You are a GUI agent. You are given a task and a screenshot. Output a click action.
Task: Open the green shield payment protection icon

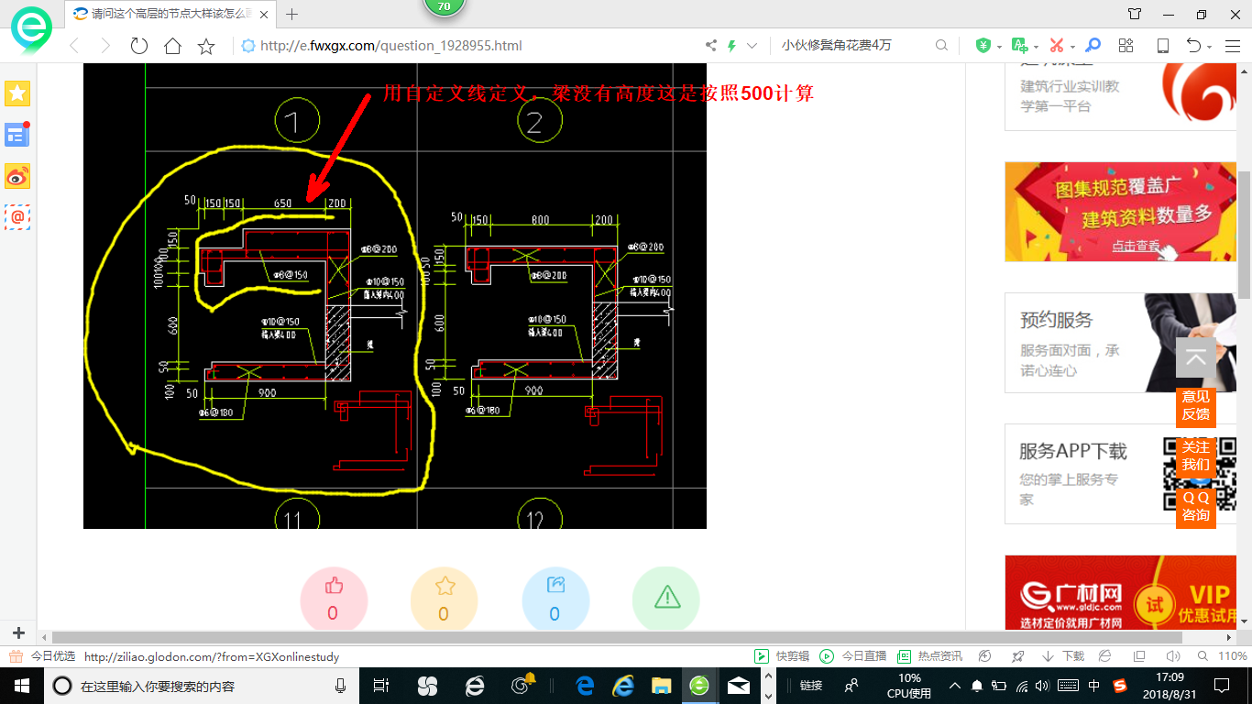pyautogui.click(x=983, y=45)
